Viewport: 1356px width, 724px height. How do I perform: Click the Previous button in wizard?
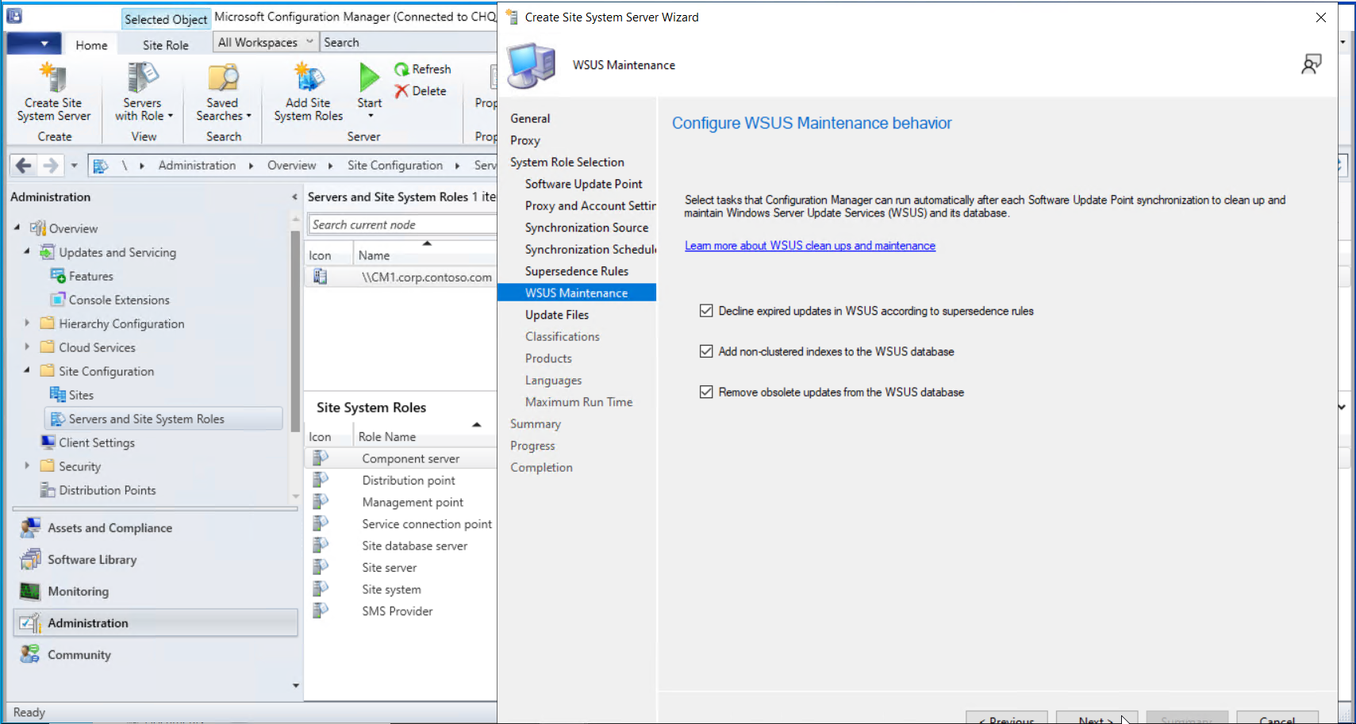tap(1006, 718)
